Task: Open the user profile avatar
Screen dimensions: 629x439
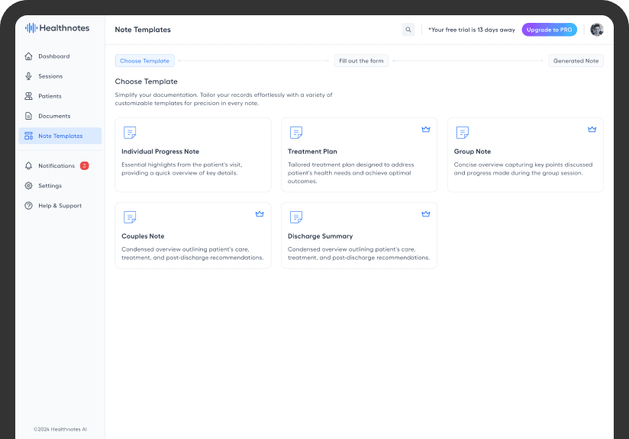Action: pyautogui.click(x=596, y=30)
